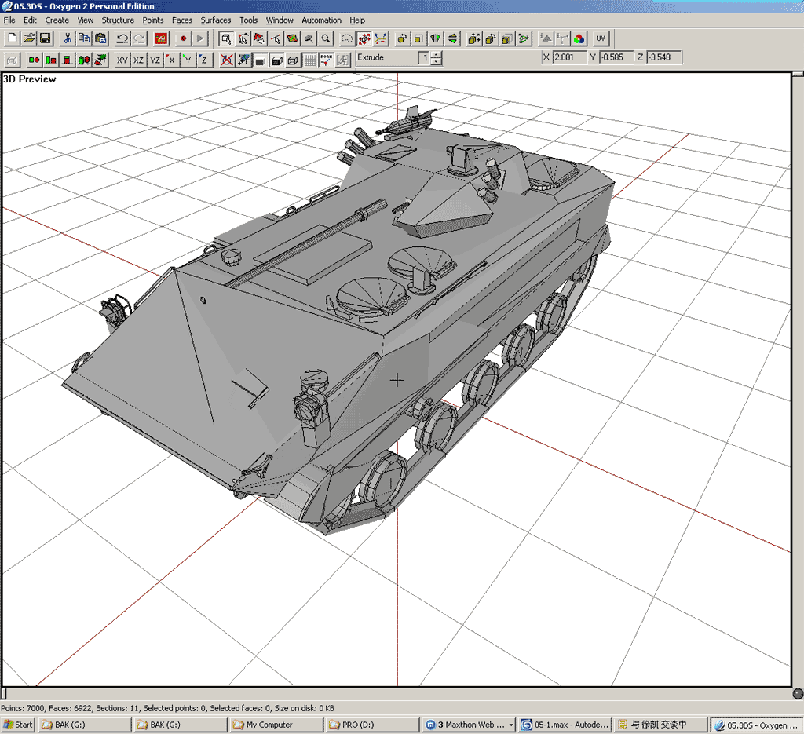Screen dimensions: 804x734
Task: Expand the Maxthon Web taskbar group arrow
Action: pyautogui.click(x=512, y=725)
